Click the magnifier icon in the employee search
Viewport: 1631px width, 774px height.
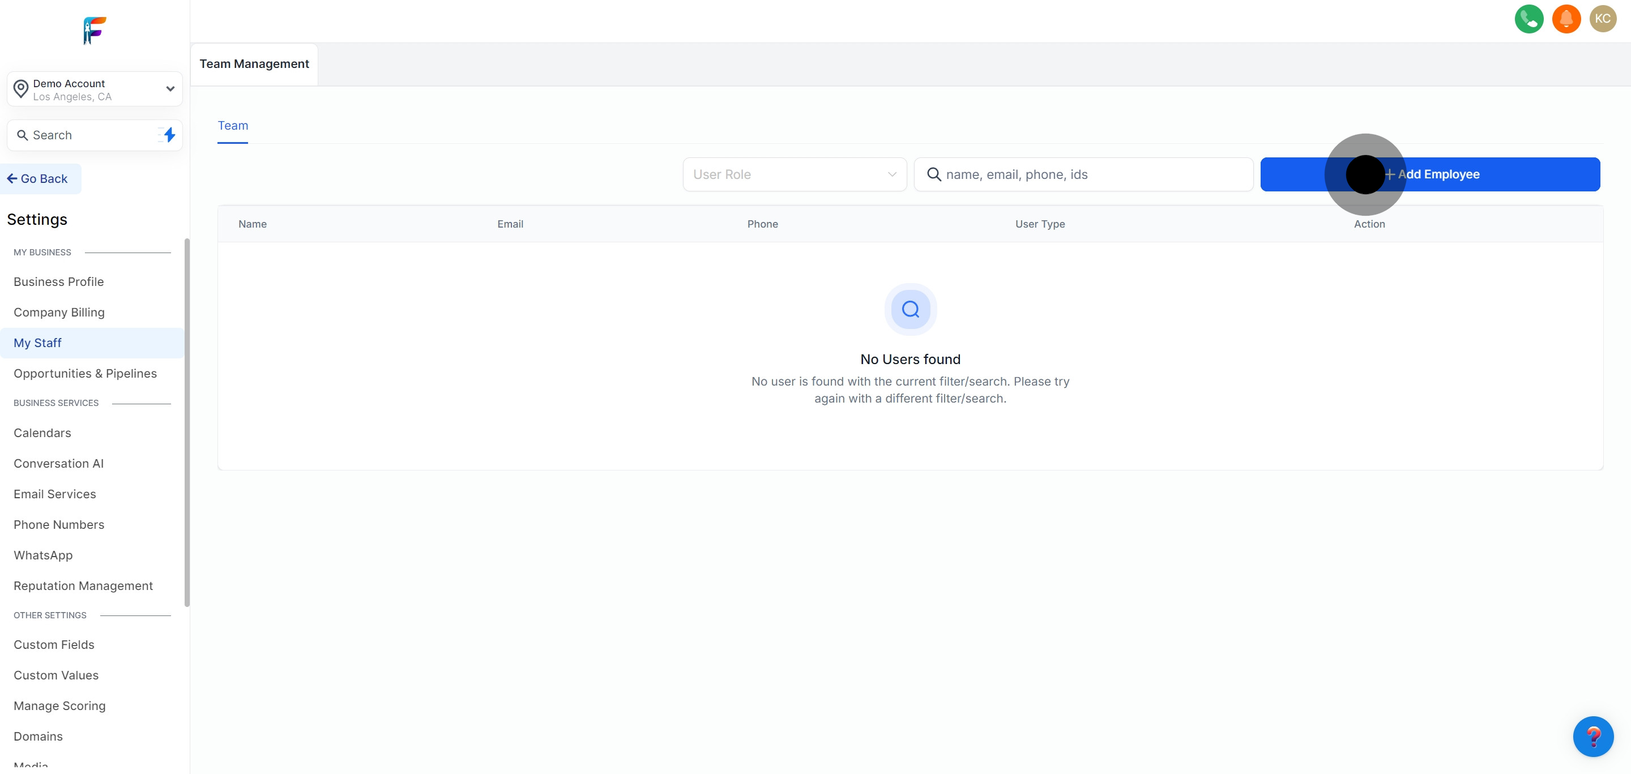coord(934,174)
